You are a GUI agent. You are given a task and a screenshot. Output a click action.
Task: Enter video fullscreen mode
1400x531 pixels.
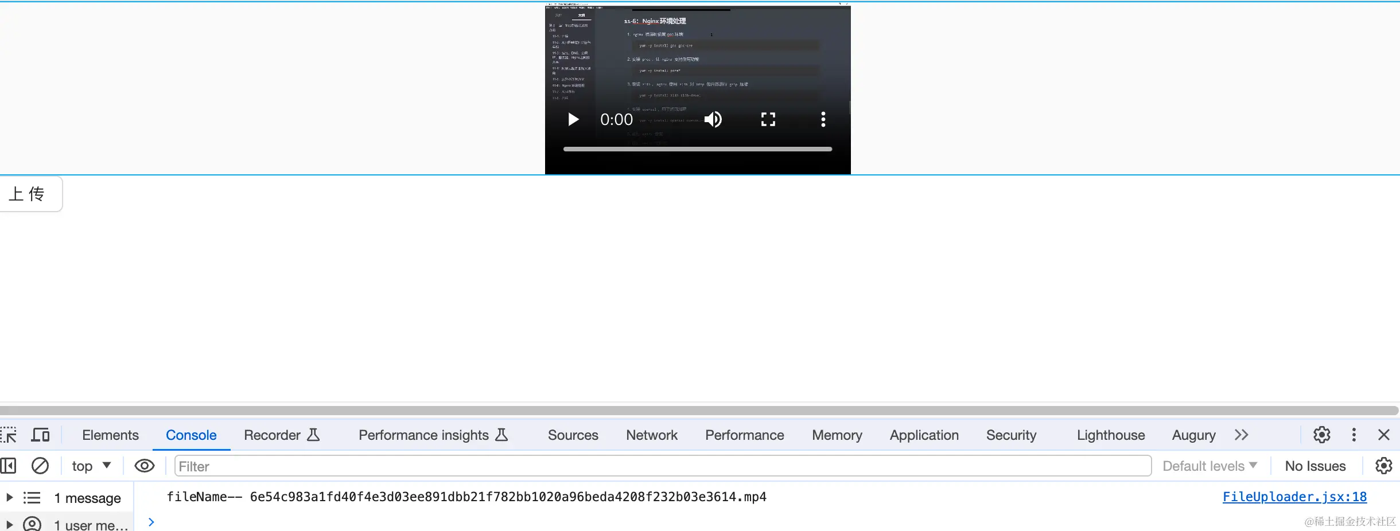[x=768, y=119]
